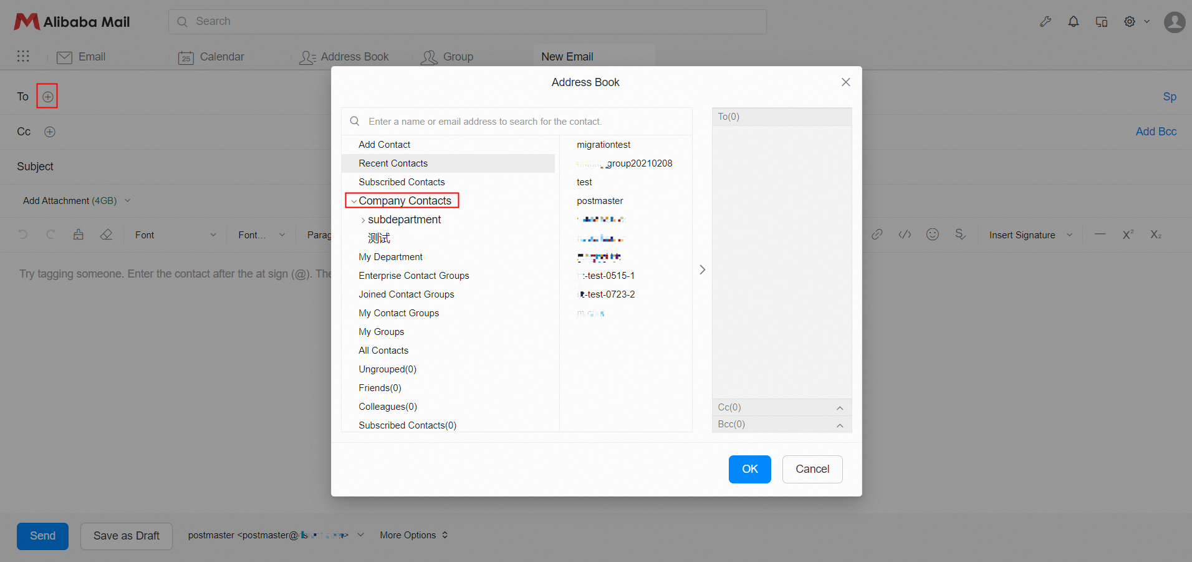Click the Add Bcc link
1192x562 pixels.
click(1156, 132)
